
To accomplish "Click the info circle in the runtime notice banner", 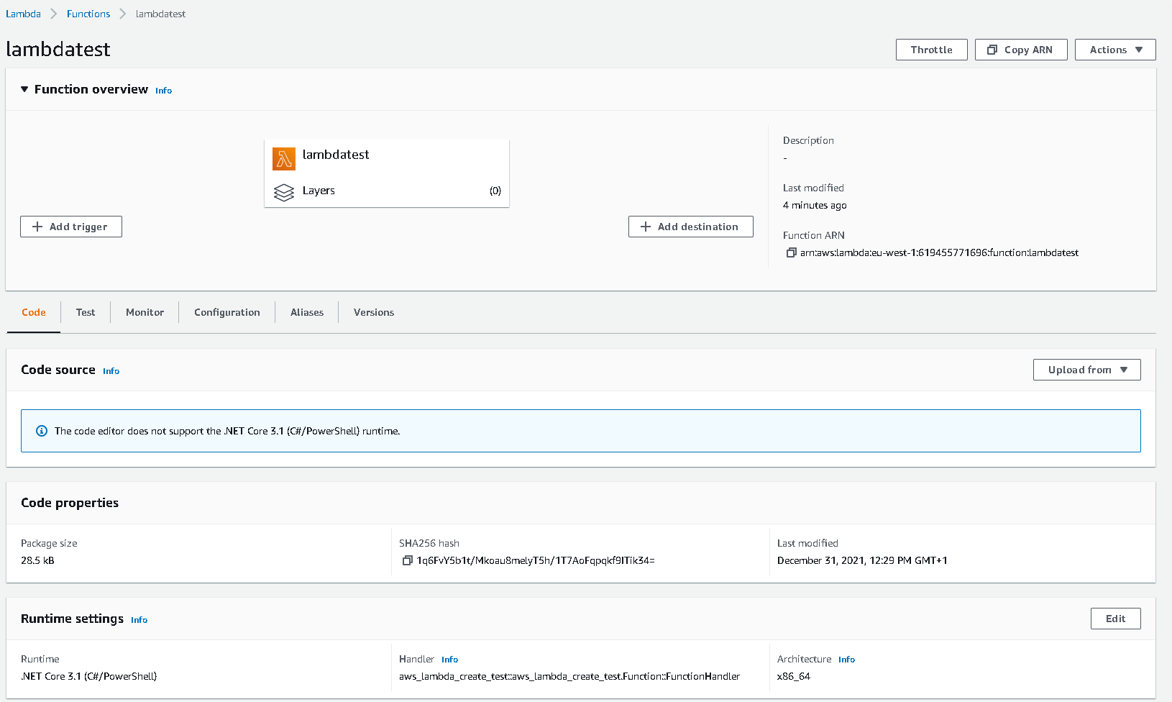I will (42, 430).
